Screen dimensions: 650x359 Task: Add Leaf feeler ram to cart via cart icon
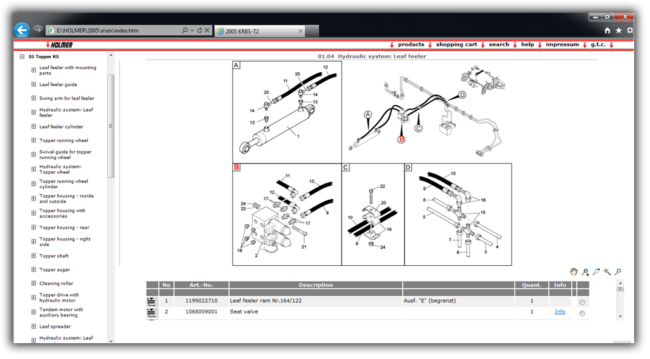tap(152, 301)
